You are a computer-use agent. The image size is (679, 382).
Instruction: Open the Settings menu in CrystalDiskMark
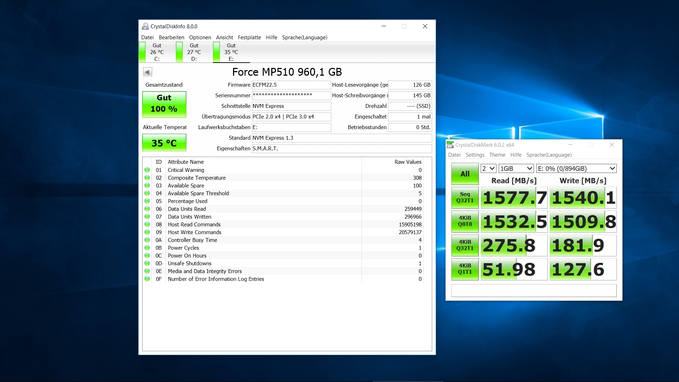point(475,155)
